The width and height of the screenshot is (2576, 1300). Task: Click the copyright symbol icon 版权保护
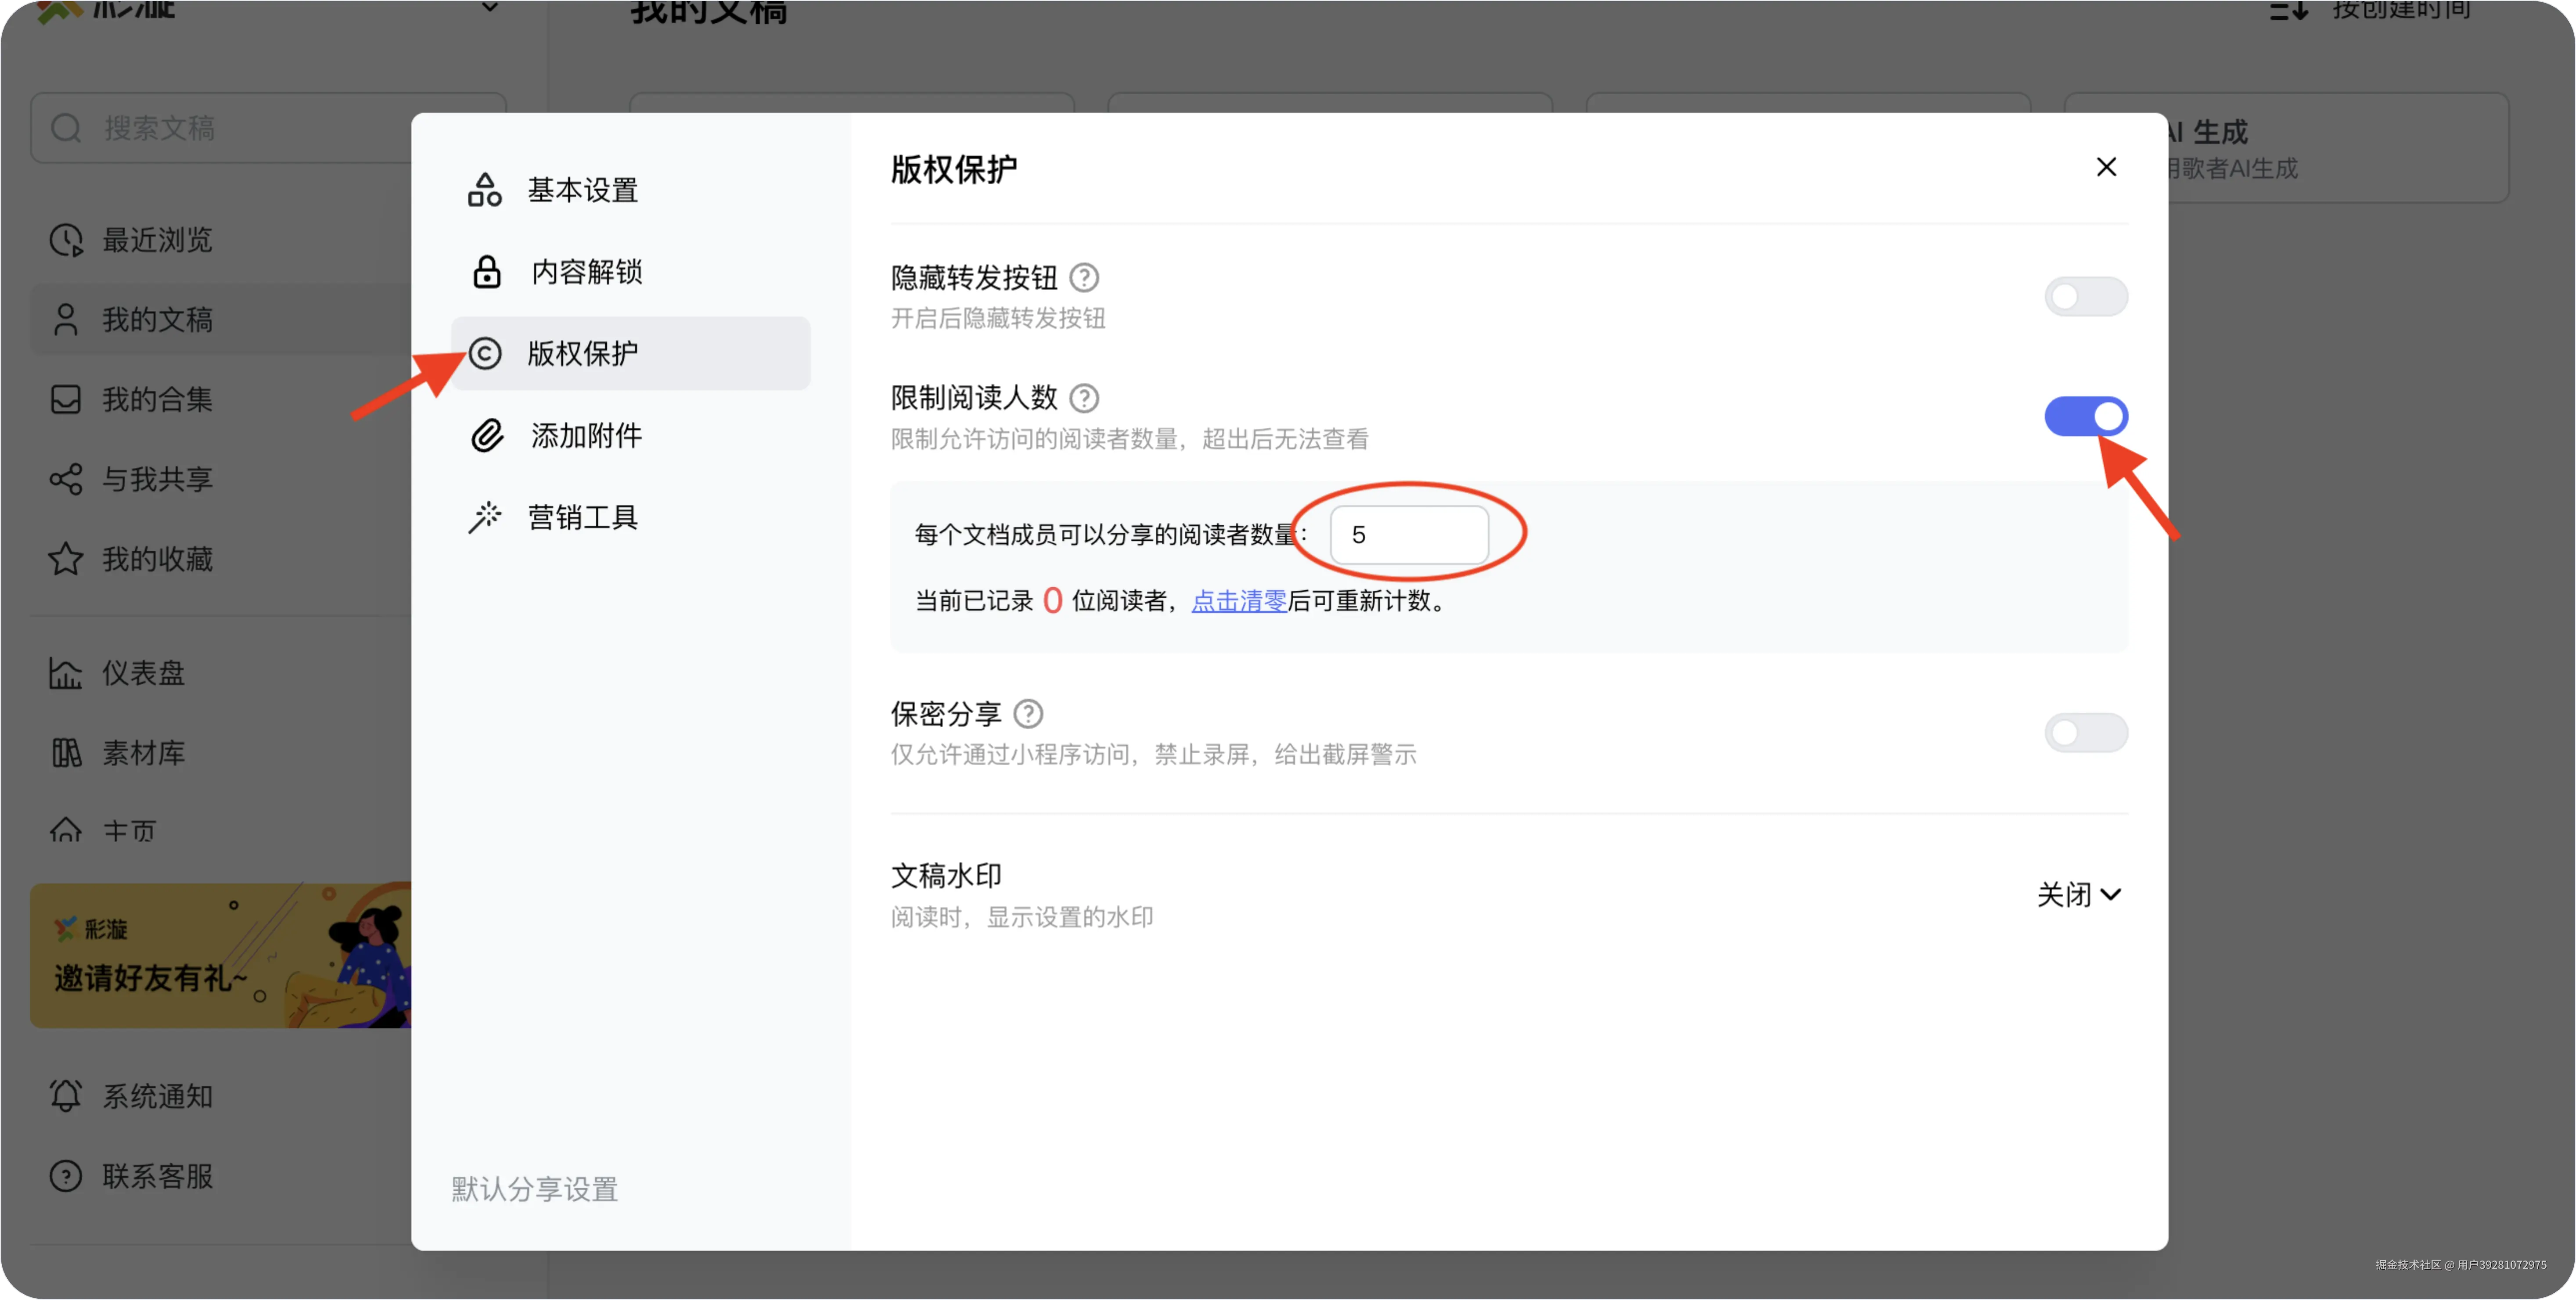485,353
